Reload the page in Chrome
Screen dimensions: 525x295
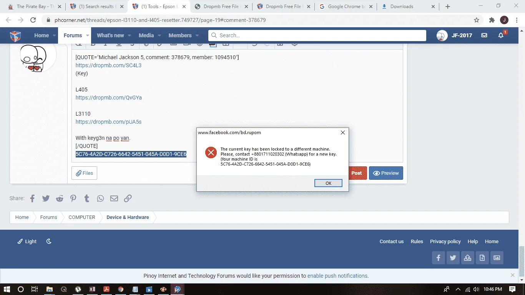33,20
